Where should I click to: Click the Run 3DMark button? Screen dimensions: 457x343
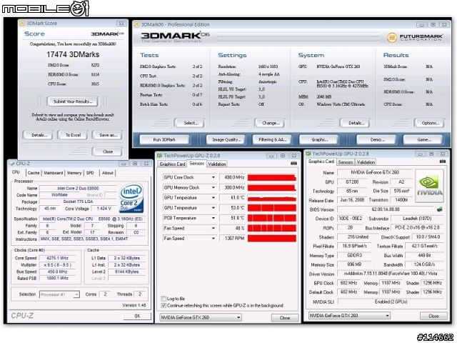[164, 140]
